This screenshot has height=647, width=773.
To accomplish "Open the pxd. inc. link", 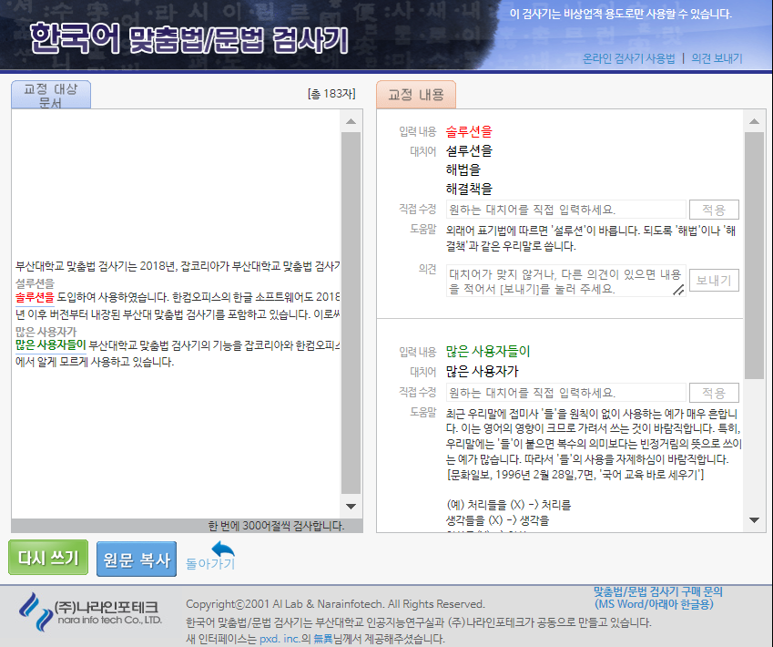I will [280, 639].
